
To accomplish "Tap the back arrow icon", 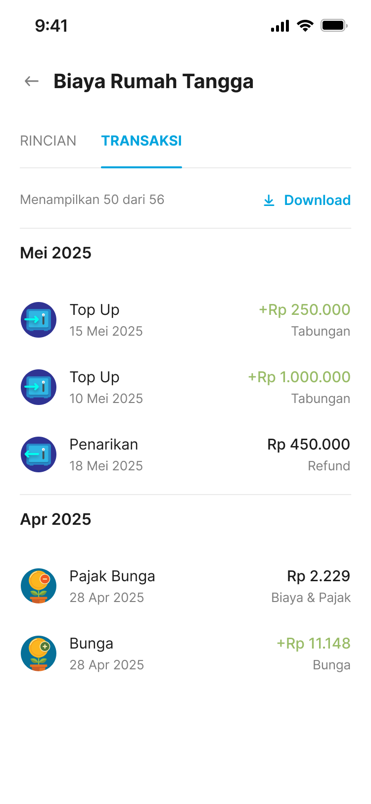I will pyautogui.click(x=32, y=81).
